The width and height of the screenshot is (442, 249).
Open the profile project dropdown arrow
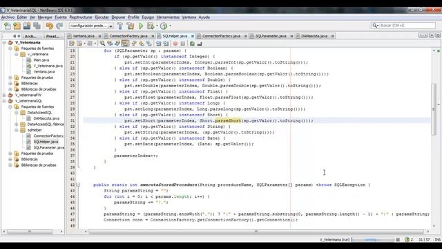[171, 26]
